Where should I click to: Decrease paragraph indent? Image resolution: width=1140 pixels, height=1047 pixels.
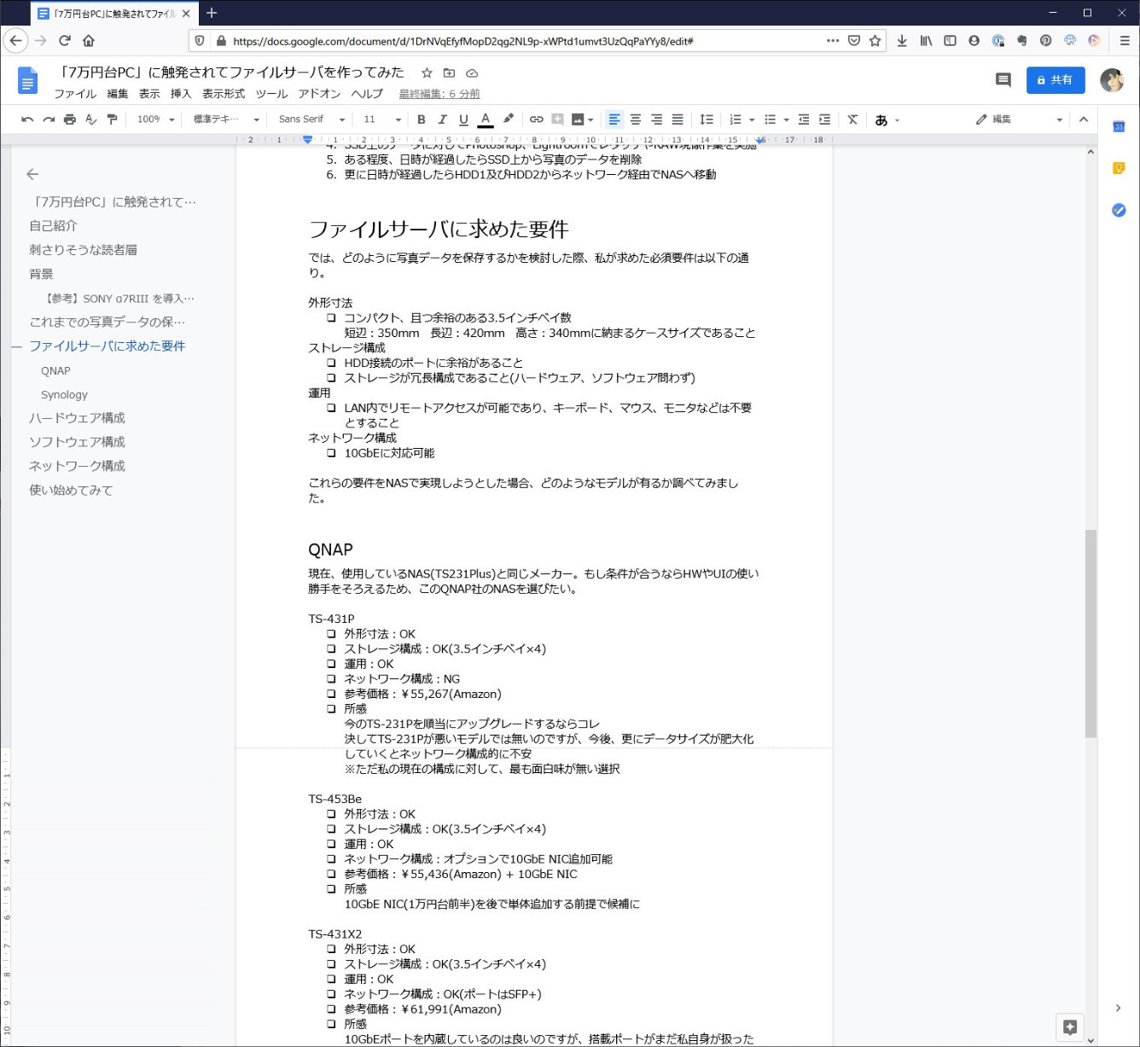804,119
